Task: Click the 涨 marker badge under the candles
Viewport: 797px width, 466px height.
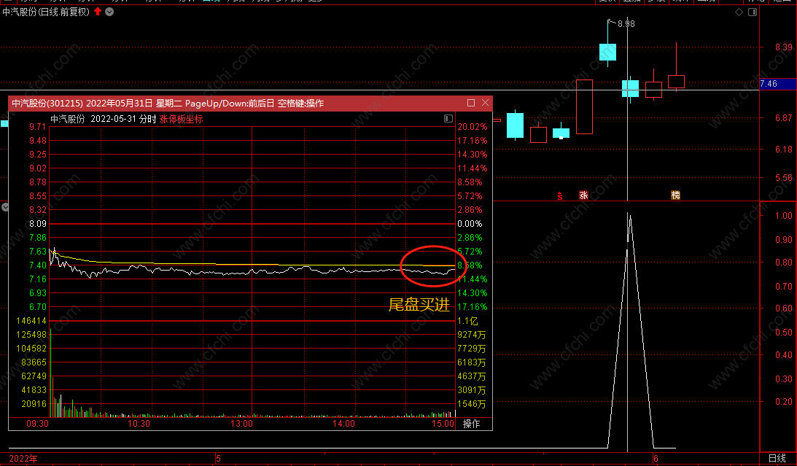Action: click(583, 195)
